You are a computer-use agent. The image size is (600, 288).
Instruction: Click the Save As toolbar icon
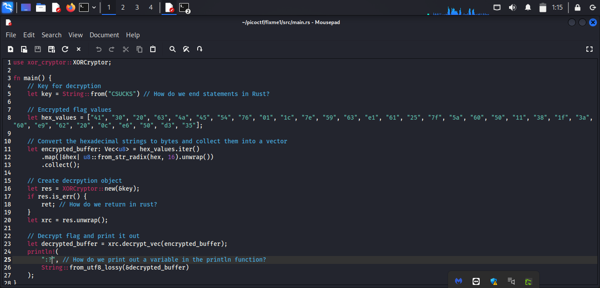51,49
